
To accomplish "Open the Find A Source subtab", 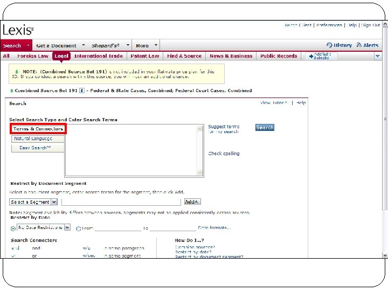I will [x=184, y=56].
